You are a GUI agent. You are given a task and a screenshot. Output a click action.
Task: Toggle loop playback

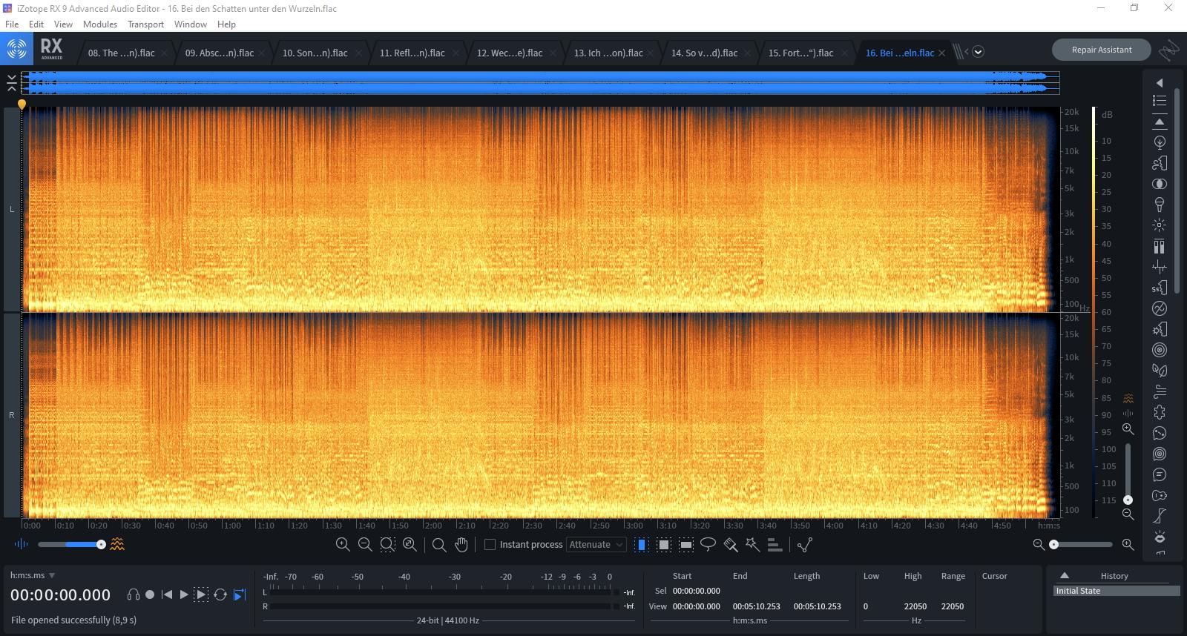[x=220, y=594]
